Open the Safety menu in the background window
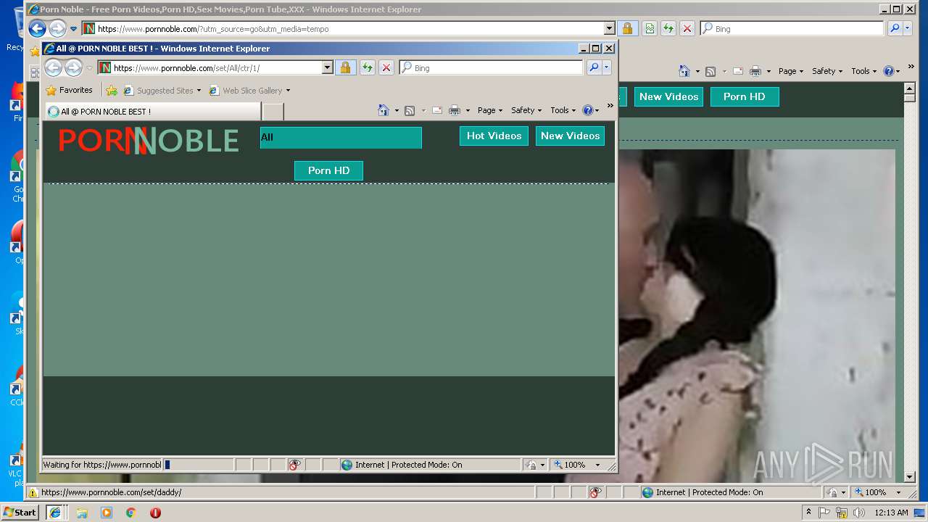This screenshot has height=522, width=928. 827,71
